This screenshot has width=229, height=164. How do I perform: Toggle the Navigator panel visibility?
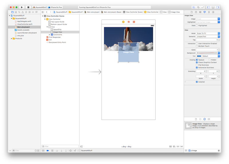pos(209,7)
